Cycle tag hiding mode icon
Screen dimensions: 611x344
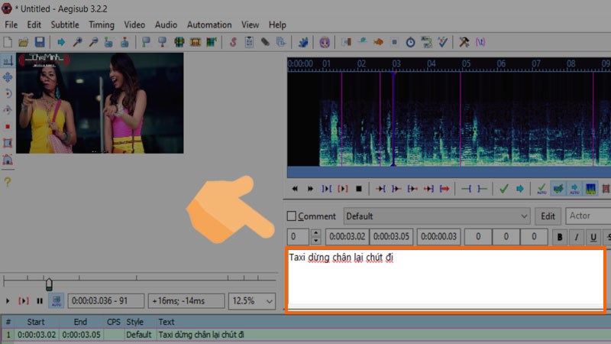[480, 42]
